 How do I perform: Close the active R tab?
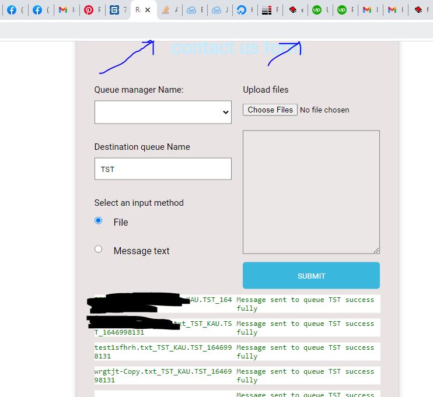pyautogui.click(x=148, y=10)
